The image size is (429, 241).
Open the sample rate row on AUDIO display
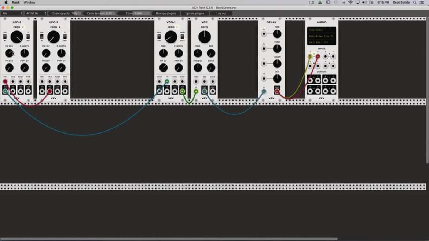pos(322,43)
